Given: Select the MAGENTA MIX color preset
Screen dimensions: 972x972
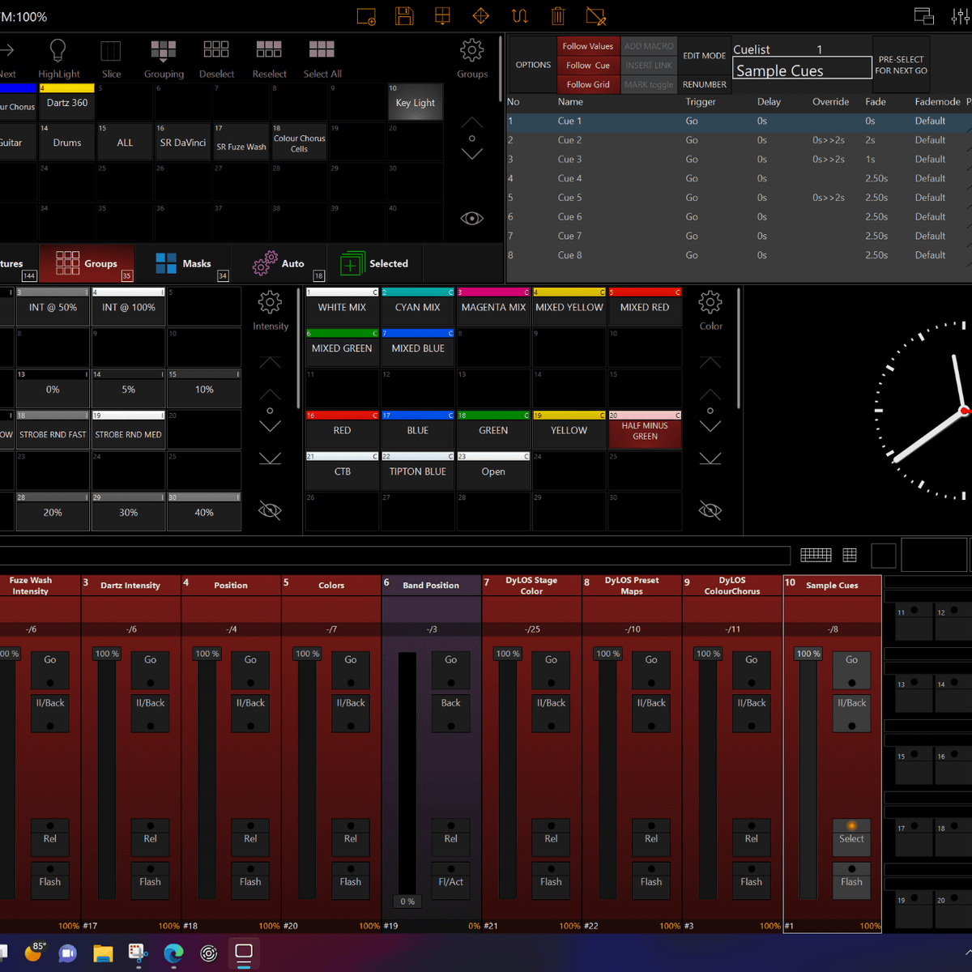Looking at the screenshot, I should click(x=493, y=308).
